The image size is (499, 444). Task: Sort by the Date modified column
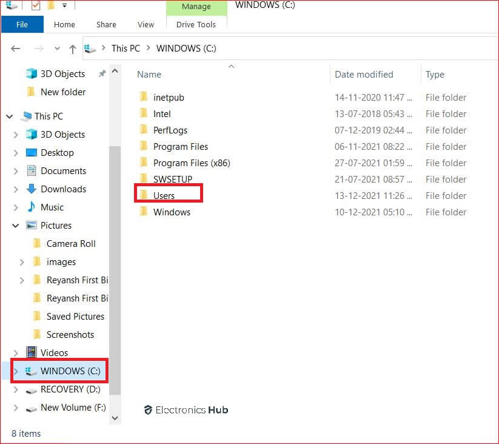coord(364,75)
